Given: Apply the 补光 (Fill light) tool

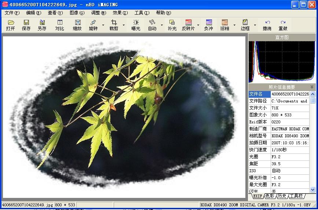Looking at the screenshot, I should pyautogui.click(x=172, y=25).
